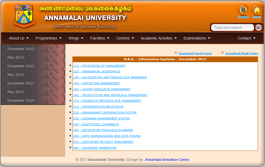The width and height of the screenshot is (265, 167).
Task: Open 220 - Management Information System paper
Action: [x=105, y=112]
